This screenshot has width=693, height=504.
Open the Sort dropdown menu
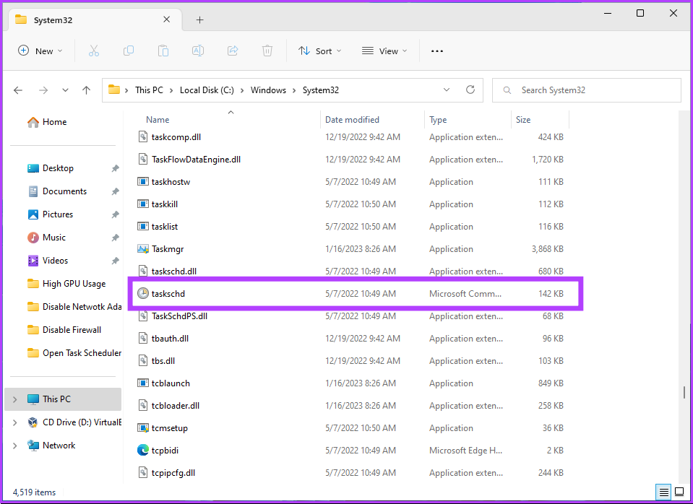[x=319, y=51]
